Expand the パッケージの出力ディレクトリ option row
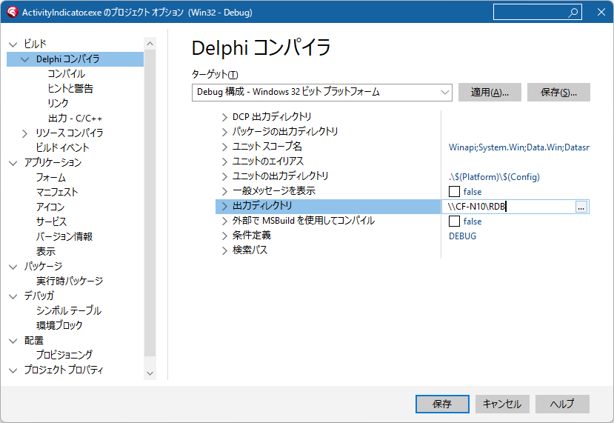 pos(224,132)
